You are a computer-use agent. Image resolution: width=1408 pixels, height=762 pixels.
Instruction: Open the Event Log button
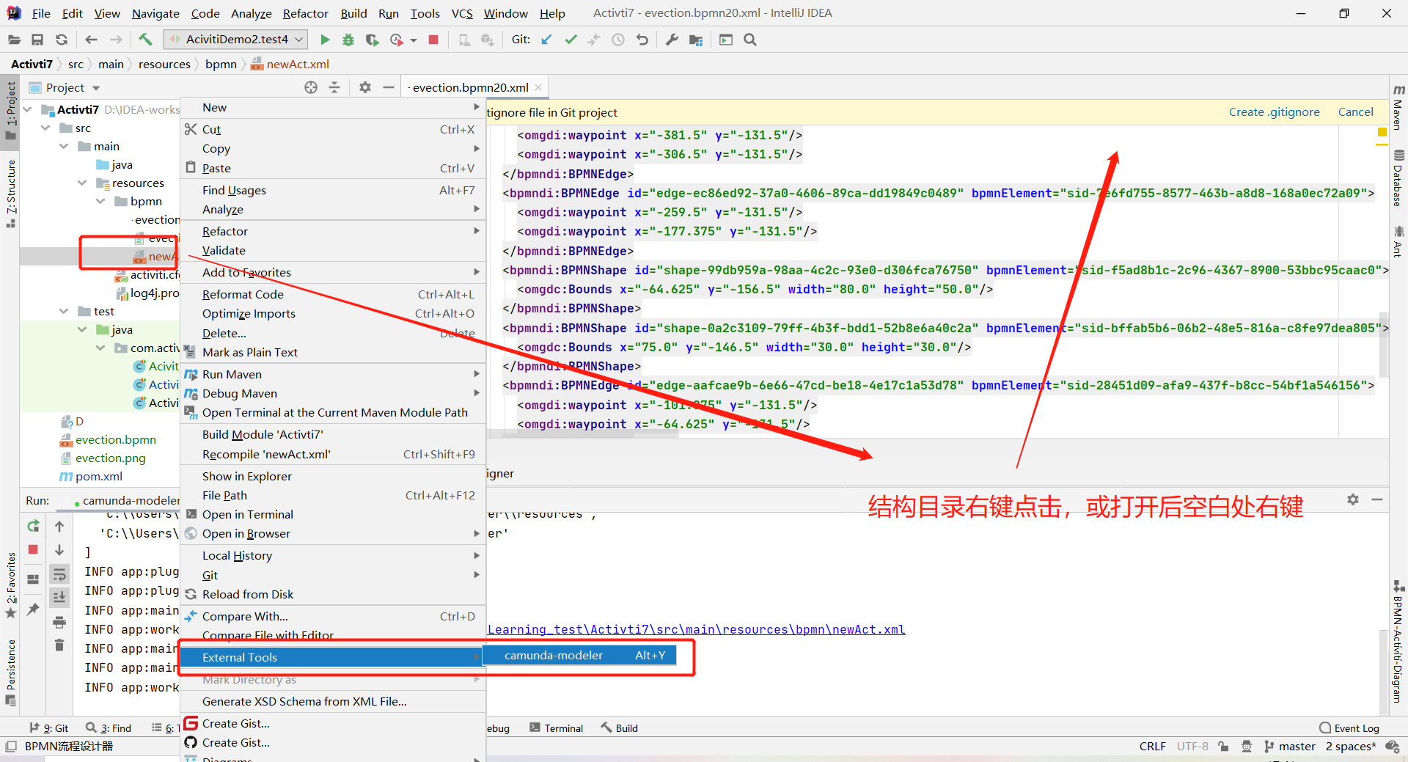pos(1349,728)
